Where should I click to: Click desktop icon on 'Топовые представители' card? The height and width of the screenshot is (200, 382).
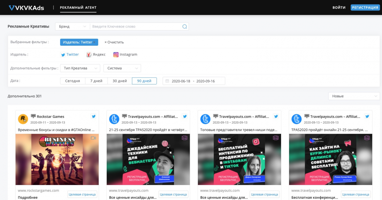pyautogui.click(x=216, y=116)
